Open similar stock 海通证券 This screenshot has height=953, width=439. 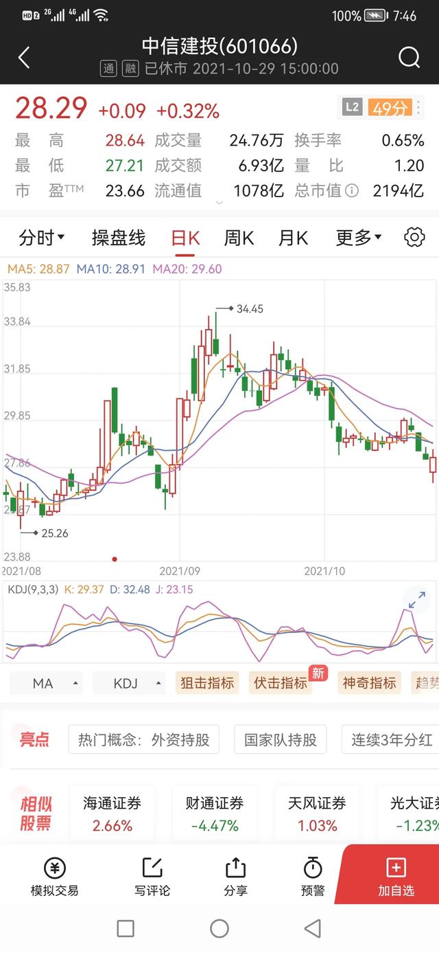[x=112, y=814]
